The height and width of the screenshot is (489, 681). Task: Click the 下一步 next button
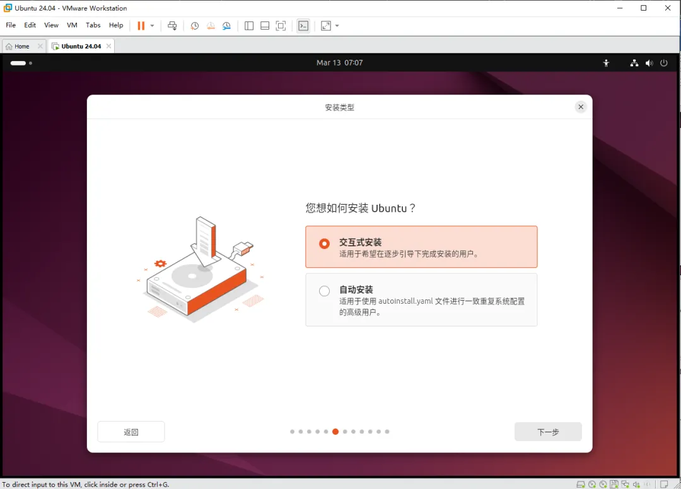(x=548, y=432)
